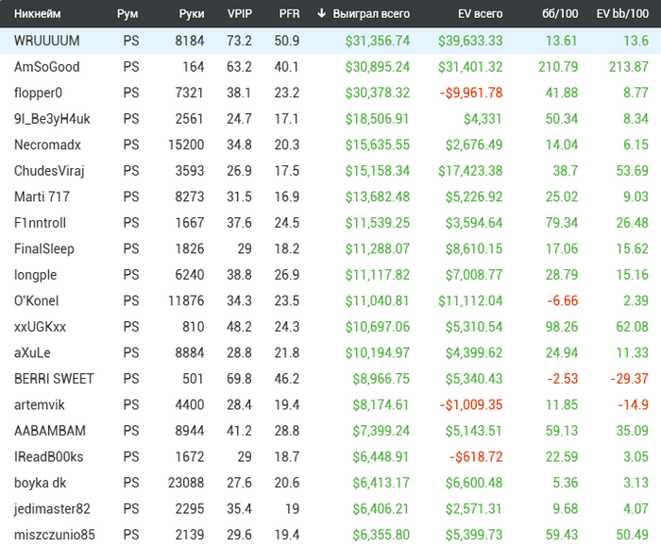Select player Marti 717
661x546 pixels.
point(42,196)
